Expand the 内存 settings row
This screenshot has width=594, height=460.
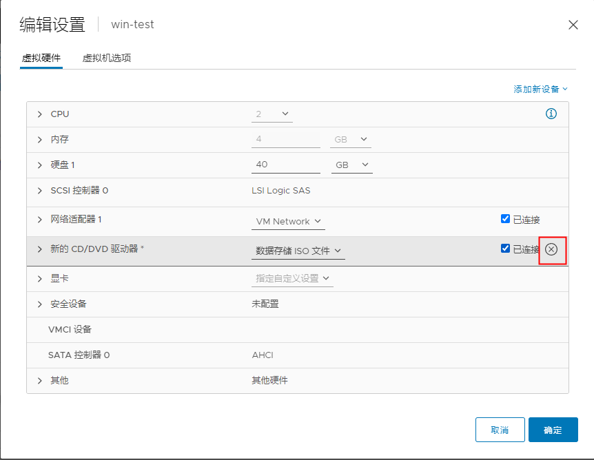(39, 139)
